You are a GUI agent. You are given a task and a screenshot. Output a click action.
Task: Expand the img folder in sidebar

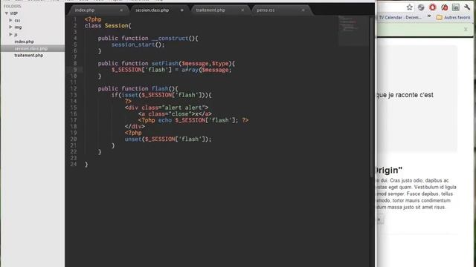10,27
